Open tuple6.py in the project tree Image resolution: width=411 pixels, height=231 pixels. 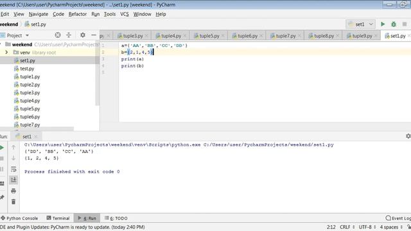click(30, 117)
